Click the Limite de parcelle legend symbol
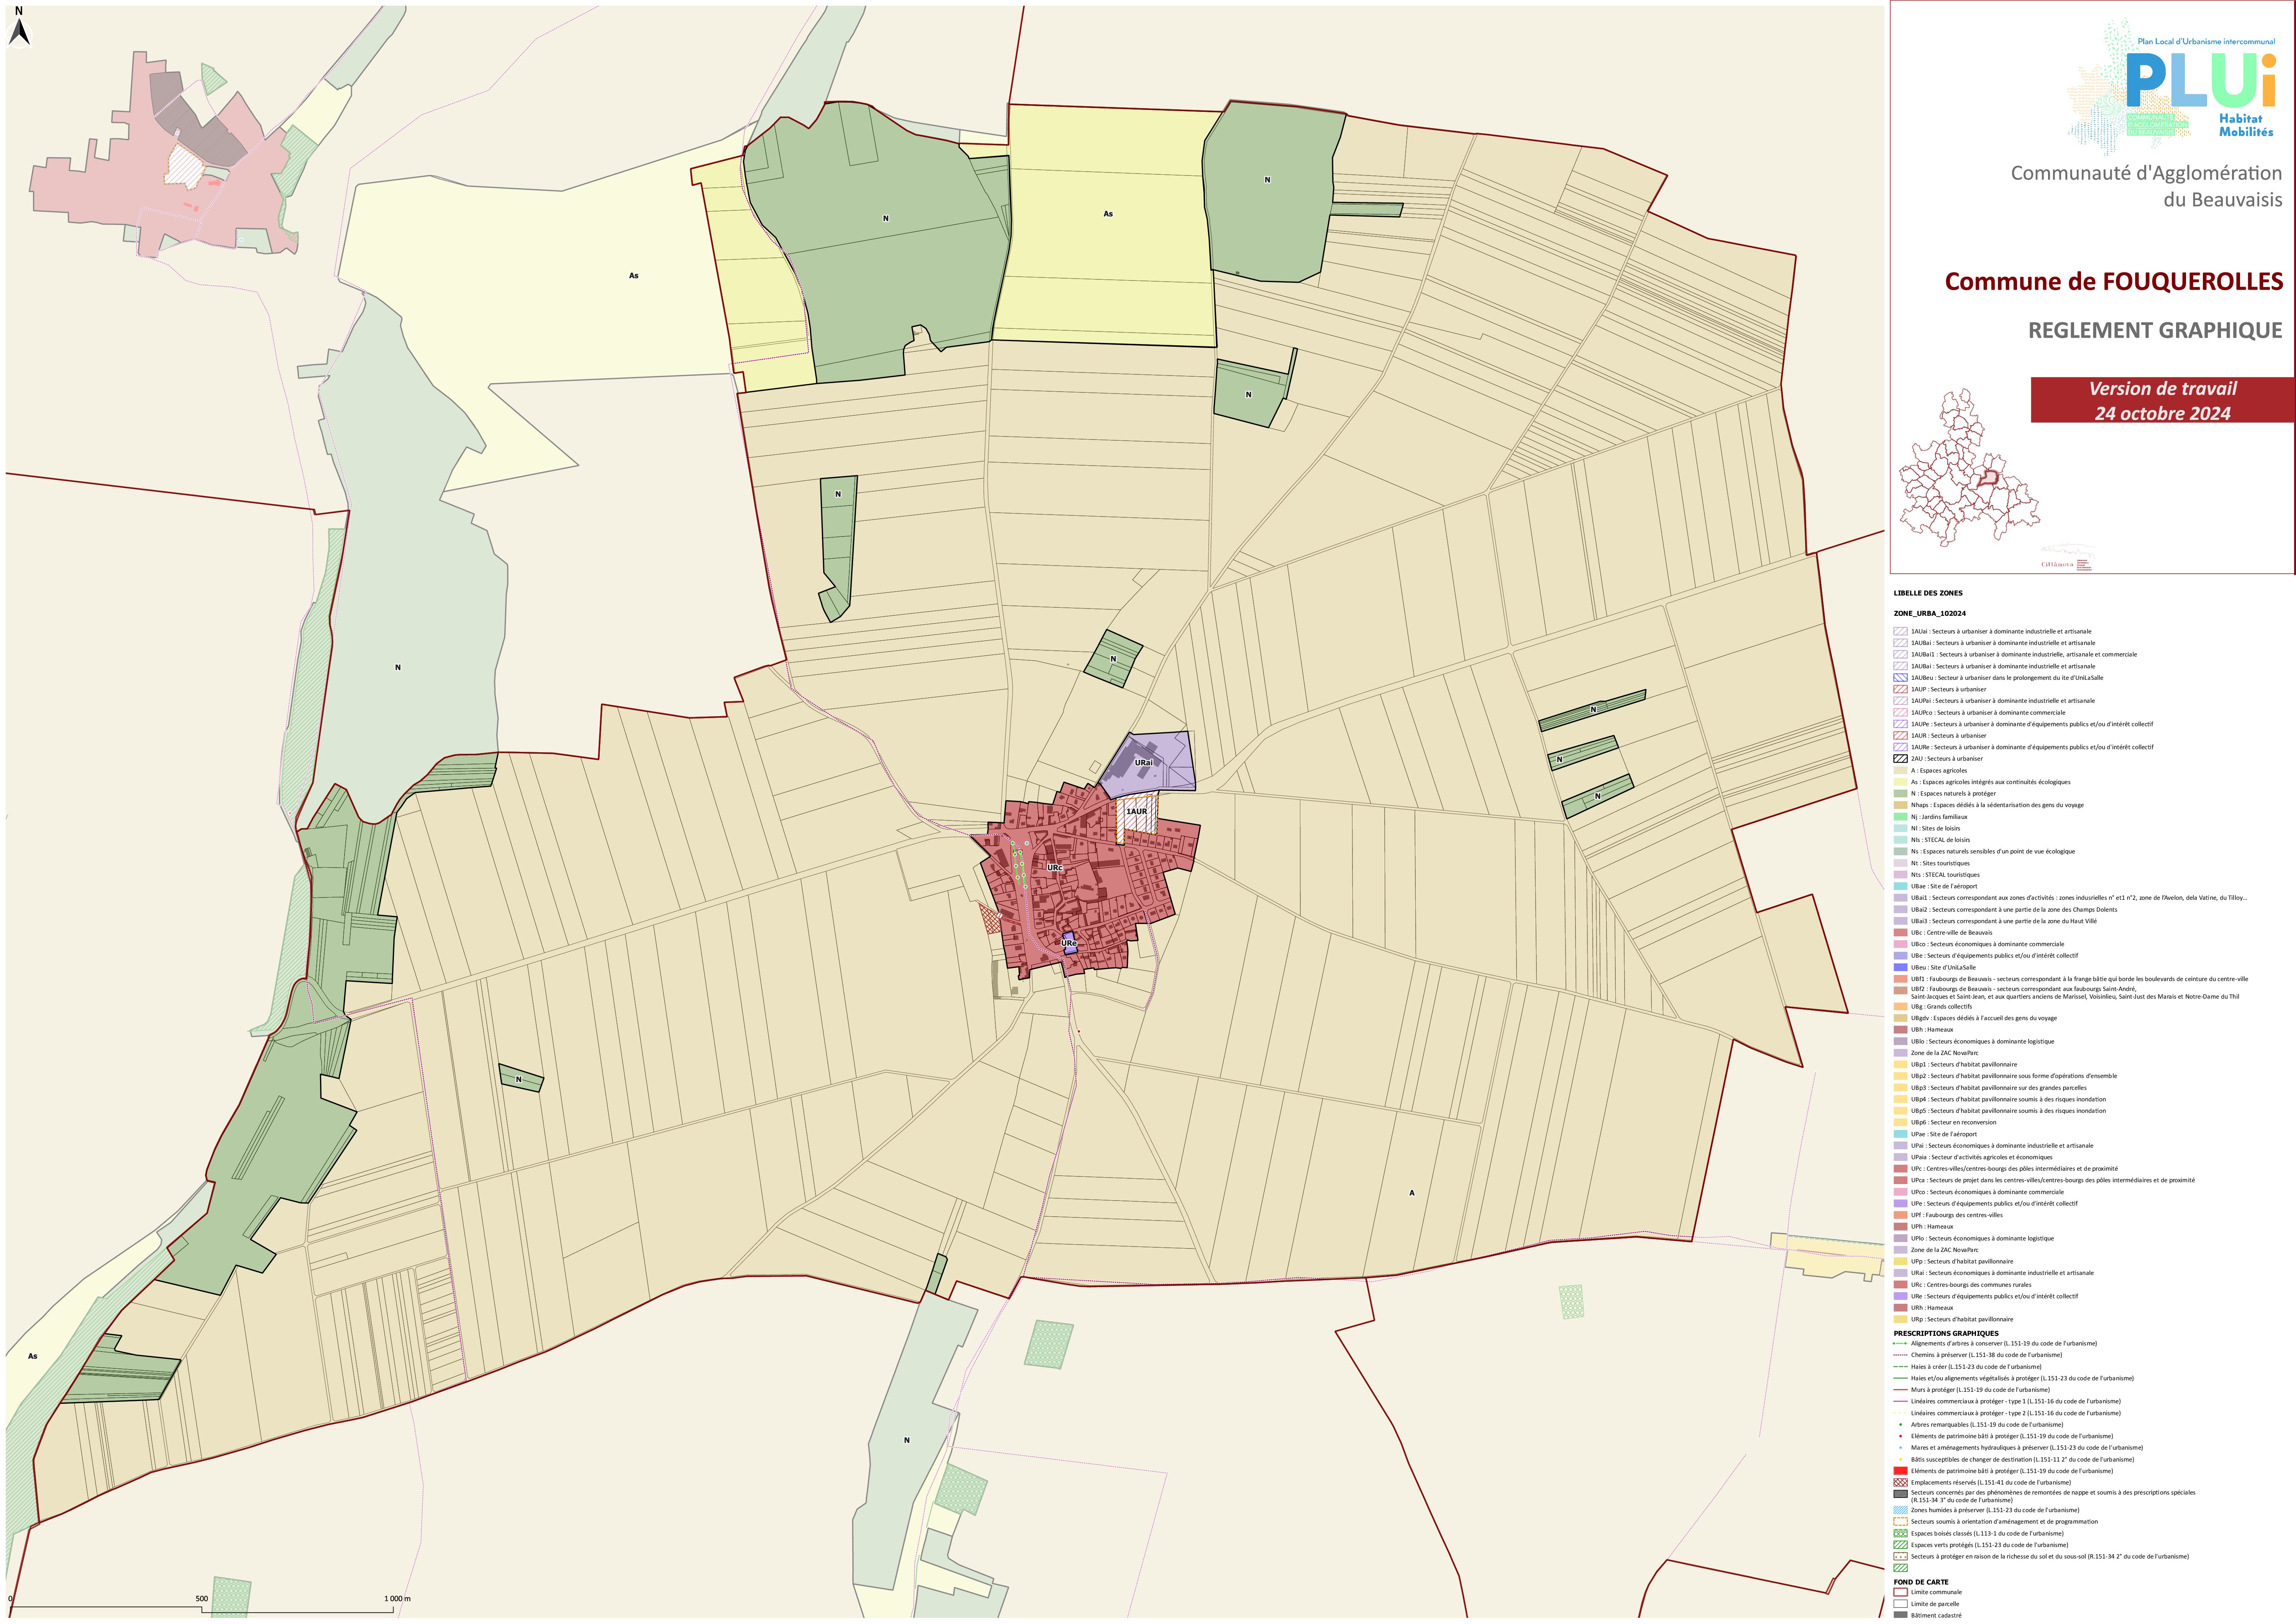 (1900, 1604)
